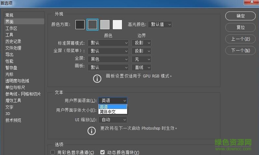Image resolution: width=259 pixels, height=155 pixels.
Task: Open 全屏 border dropdown showing 无
Action: [x=141, y=59]
